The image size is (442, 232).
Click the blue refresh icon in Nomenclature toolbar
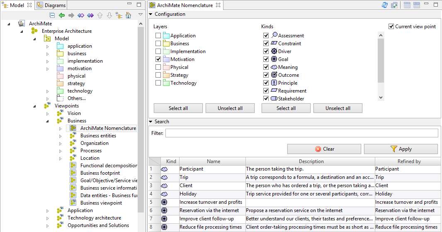(x=385, y=5)
